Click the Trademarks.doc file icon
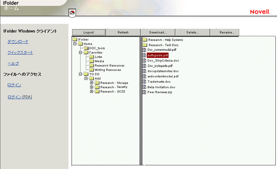The image size is (277, 169). coord(144,82)
